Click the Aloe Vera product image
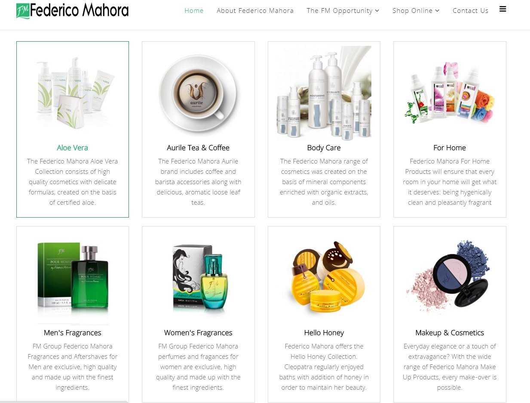 [73, 91]
